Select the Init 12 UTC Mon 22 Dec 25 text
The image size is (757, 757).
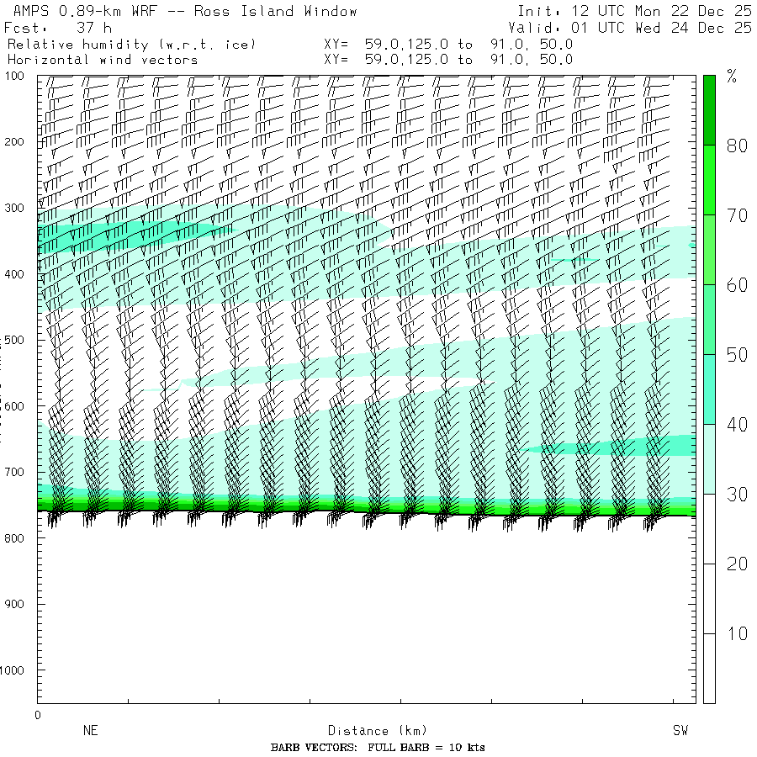634,12
